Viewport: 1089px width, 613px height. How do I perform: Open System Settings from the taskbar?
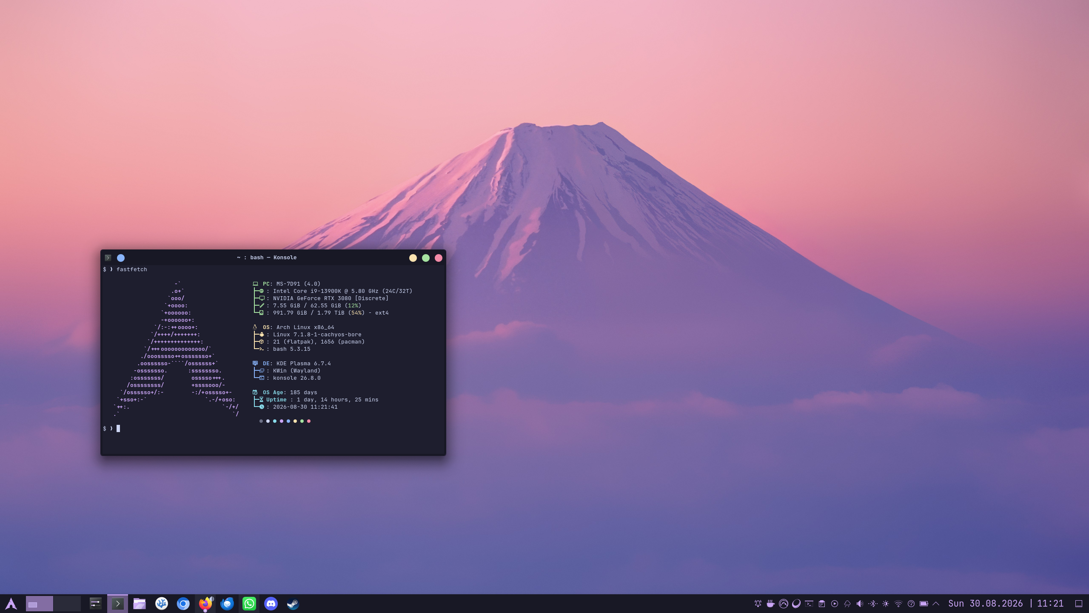pos(95,604)
